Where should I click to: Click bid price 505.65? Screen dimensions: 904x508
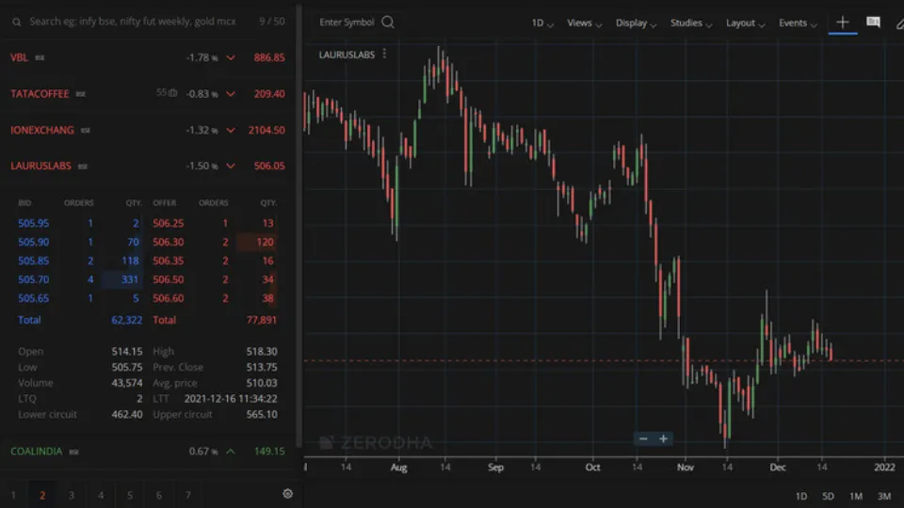34,298
